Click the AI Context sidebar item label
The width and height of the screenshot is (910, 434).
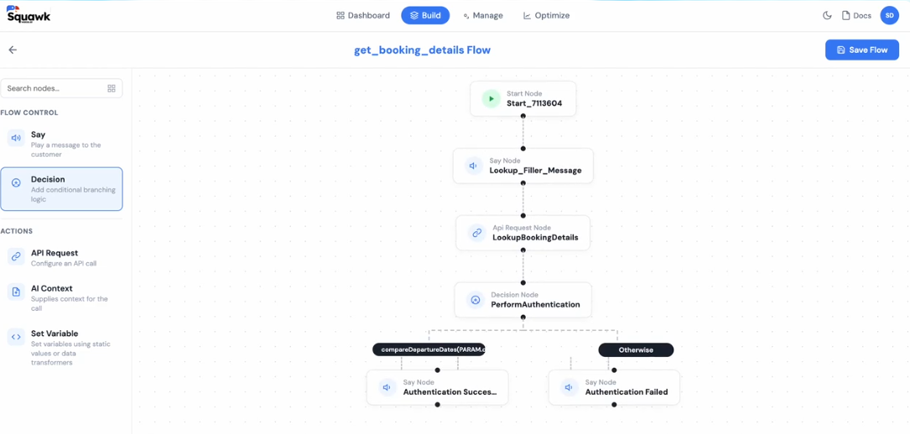[52, 288]
